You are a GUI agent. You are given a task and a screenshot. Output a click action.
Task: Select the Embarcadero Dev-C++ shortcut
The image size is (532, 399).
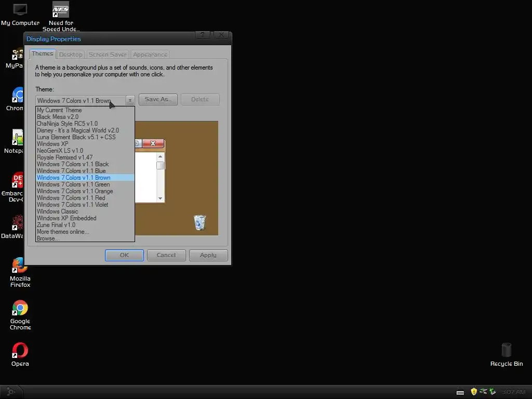pos(14,187)
